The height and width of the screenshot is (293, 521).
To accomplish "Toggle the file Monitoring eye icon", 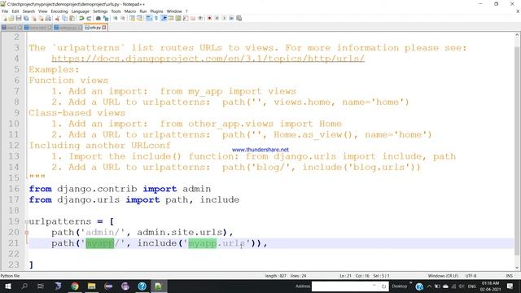I will pyautogui.click(x=200, y=18).
